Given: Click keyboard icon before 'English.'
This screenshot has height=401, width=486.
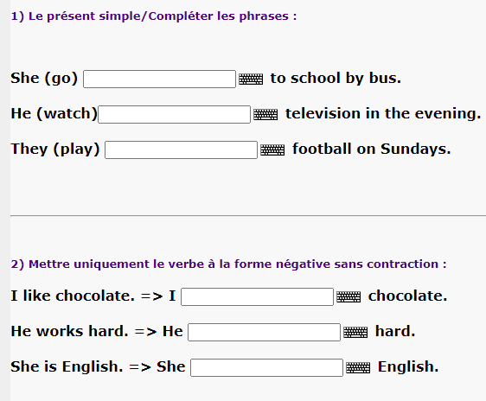Looking at the screenshot, I should tap(358, 367).
